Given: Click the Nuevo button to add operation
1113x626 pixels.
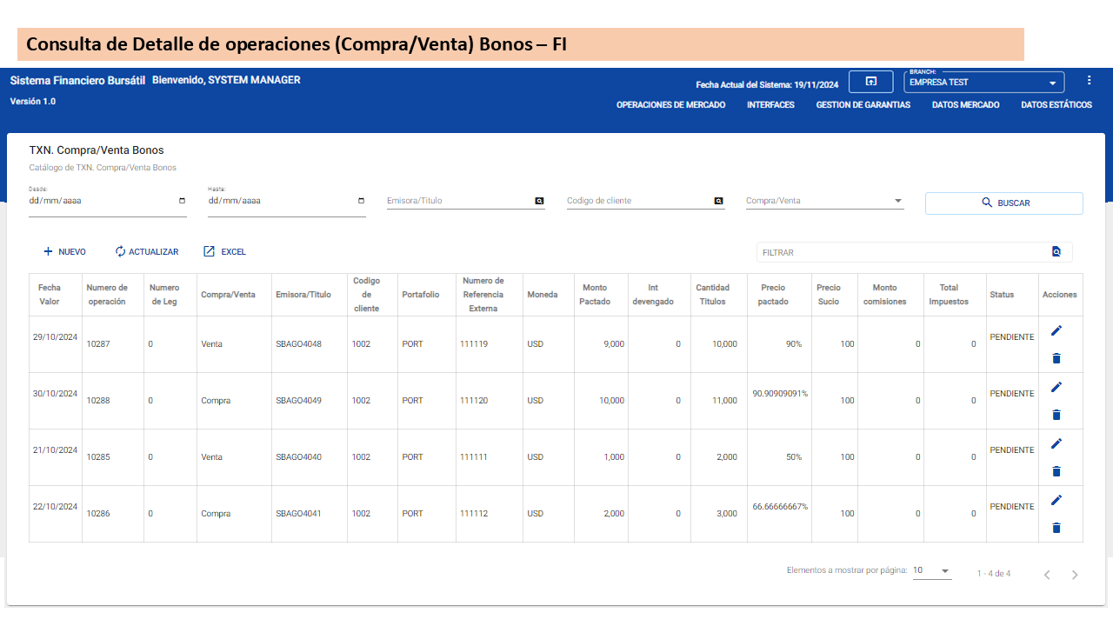Looking at the screenshot, I should 64,252.
